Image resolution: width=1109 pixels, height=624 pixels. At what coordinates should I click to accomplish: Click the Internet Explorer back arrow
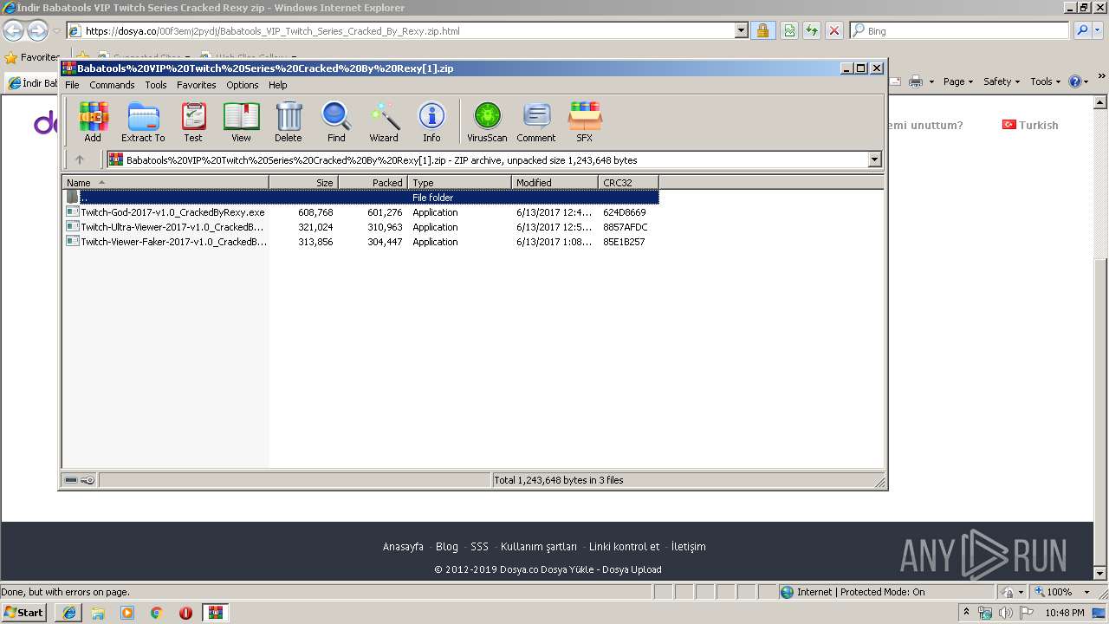point(13,30)
